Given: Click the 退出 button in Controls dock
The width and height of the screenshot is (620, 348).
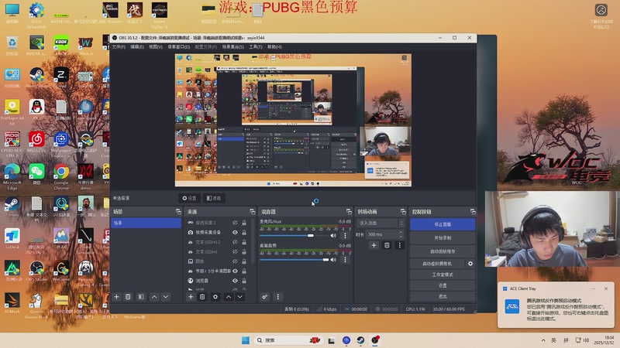Looking at the screenshot, I should point(443,296).
